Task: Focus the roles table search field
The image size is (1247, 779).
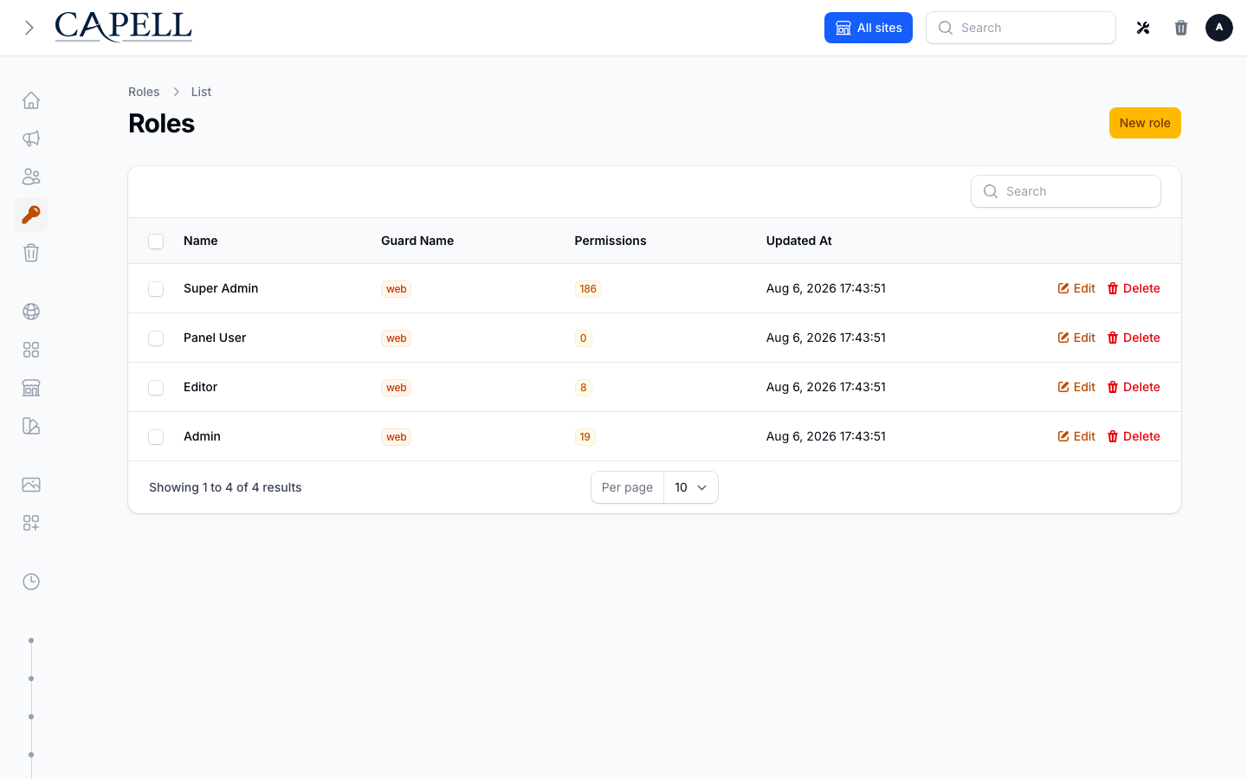Action: click(x=1066, y=191)
